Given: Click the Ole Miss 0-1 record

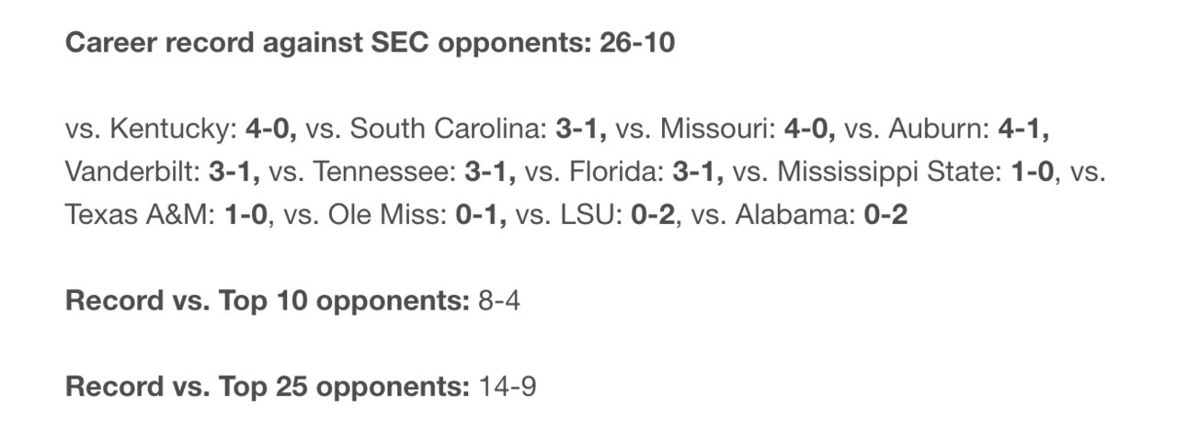Looking at the screenshot, I should click(x=481, y=216).
